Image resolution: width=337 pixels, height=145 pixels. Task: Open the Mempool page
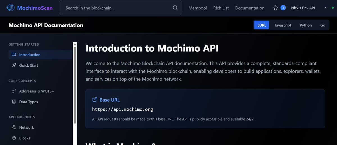click(198, 8)
